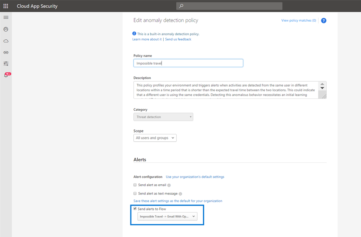Click Description scroll up arrow
This screenshot has width=361, height=237.
tap(322, 84)
